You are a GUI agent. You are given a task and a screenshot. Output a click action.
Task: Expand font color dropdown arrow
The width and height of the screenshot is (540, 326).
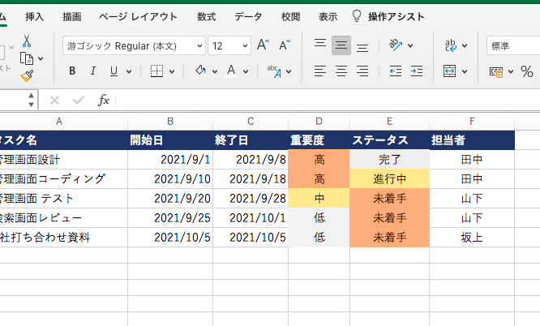pyautogui.click(x=246, y=71)
